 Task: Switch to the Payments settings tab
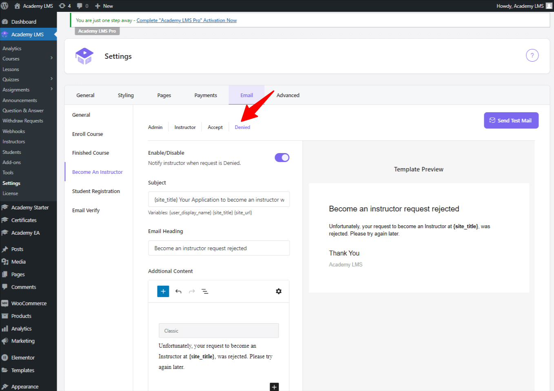(206, 96)
